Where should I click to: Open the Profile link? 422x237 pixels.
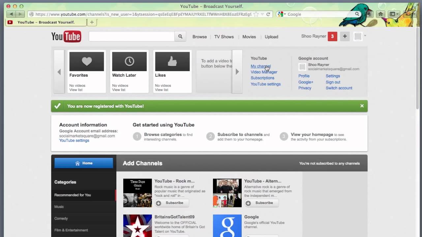tap(304, 76)
